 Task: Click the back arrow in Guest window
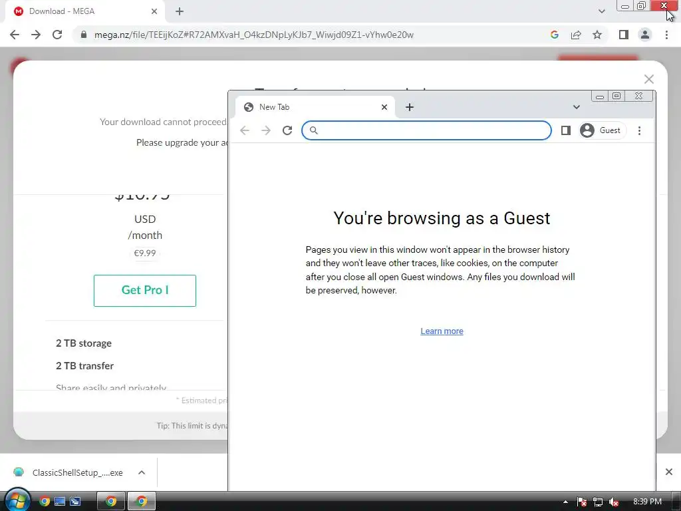(x=245, y=130)
